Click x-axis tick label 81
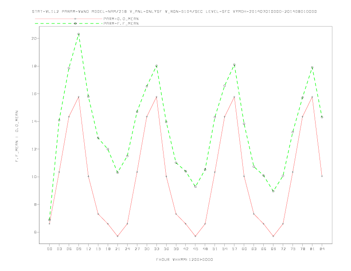The width and height of the screenshot is (351, 271). coord(312,249)
